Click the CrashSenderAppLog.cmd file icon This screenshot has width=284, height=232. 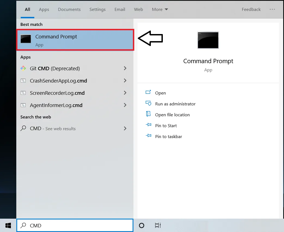23,81
